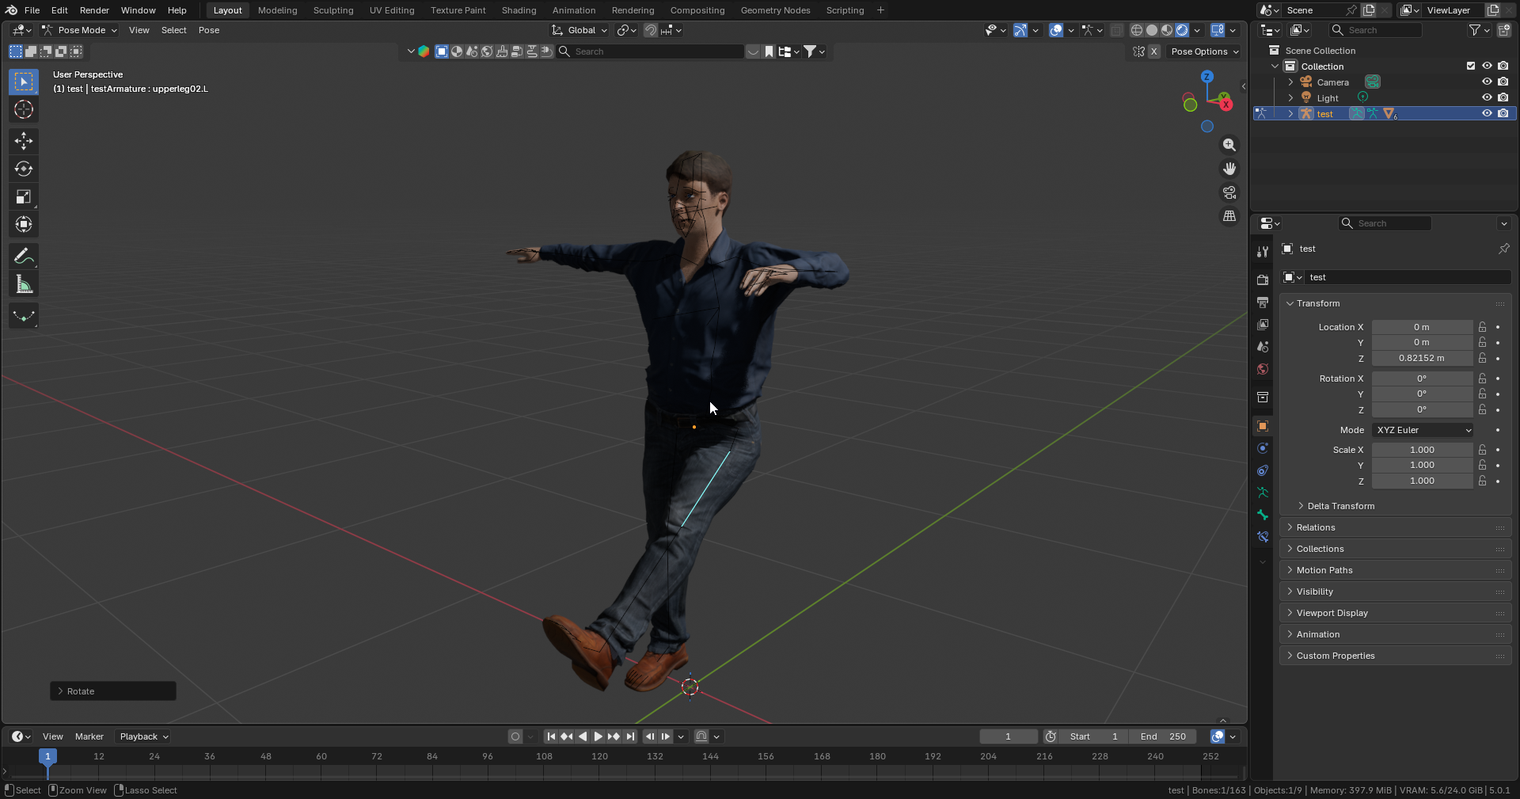Screen dimensions: 1520x799
Task: Open the Playback dropdown in timeline
Action: pyautogui.click(x=143, y=736)
